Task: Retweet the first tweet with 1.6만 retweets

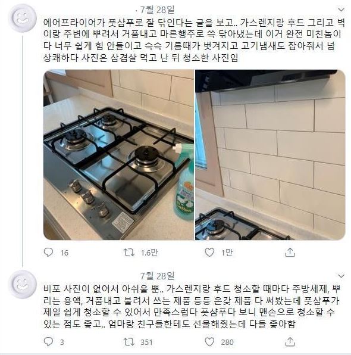Action: click(x=129, y=252)
